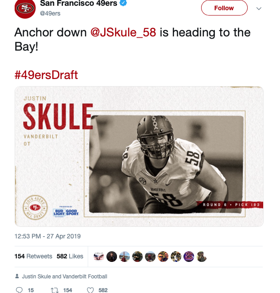Open the @JSkule_58 mention link
This screenshot has height=293, width=280.
[x=123, y=32]
